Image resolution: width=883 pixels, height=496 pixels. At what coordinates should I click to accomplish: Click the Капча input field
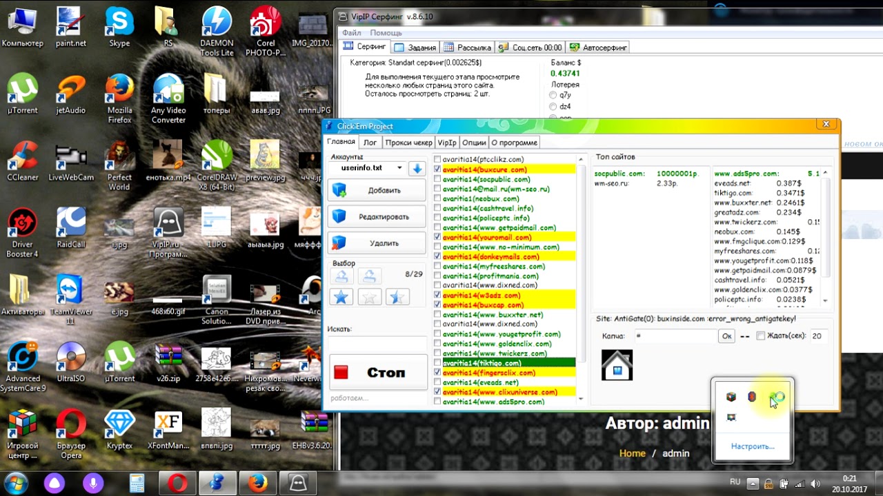[675, 336]
